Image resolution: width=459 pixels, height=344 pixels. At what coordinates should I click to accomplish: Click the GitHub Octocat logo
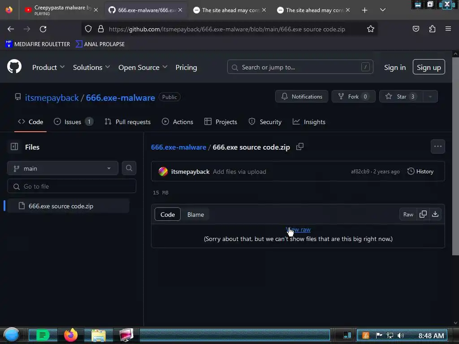(14, 66)
